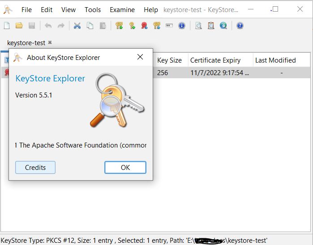Click the Redo arrow icon
This screenshot has height=245, width=313.
(x=61, y=26)
